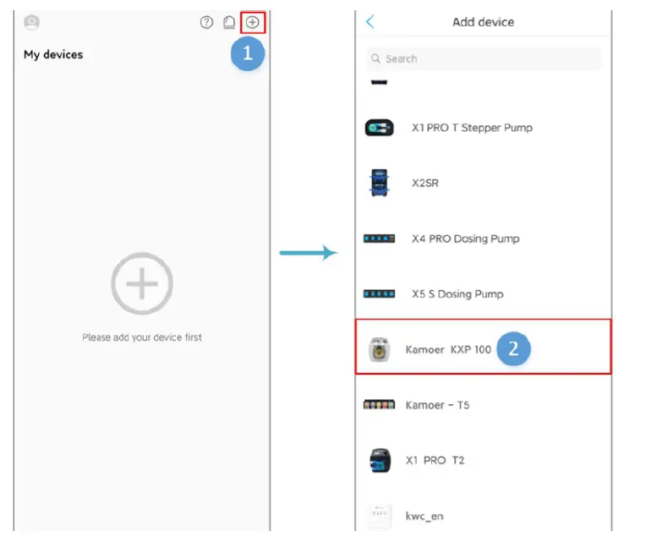Choose the X4 PRO Dosing Pump

pos(484,238)
